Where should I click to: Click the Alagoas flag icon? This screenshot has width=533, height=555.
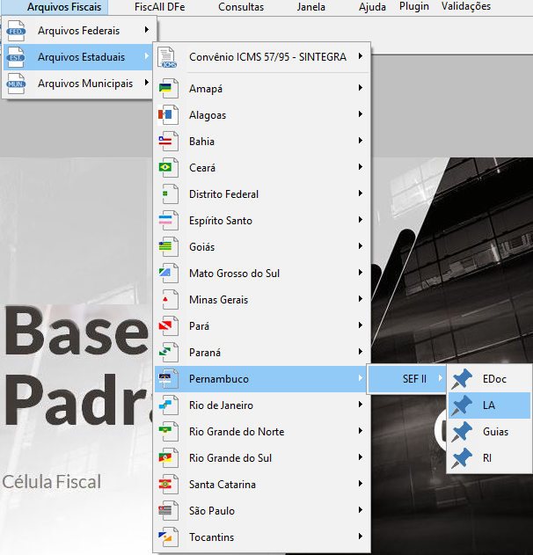pyautogui.click(x=168, y=114)
